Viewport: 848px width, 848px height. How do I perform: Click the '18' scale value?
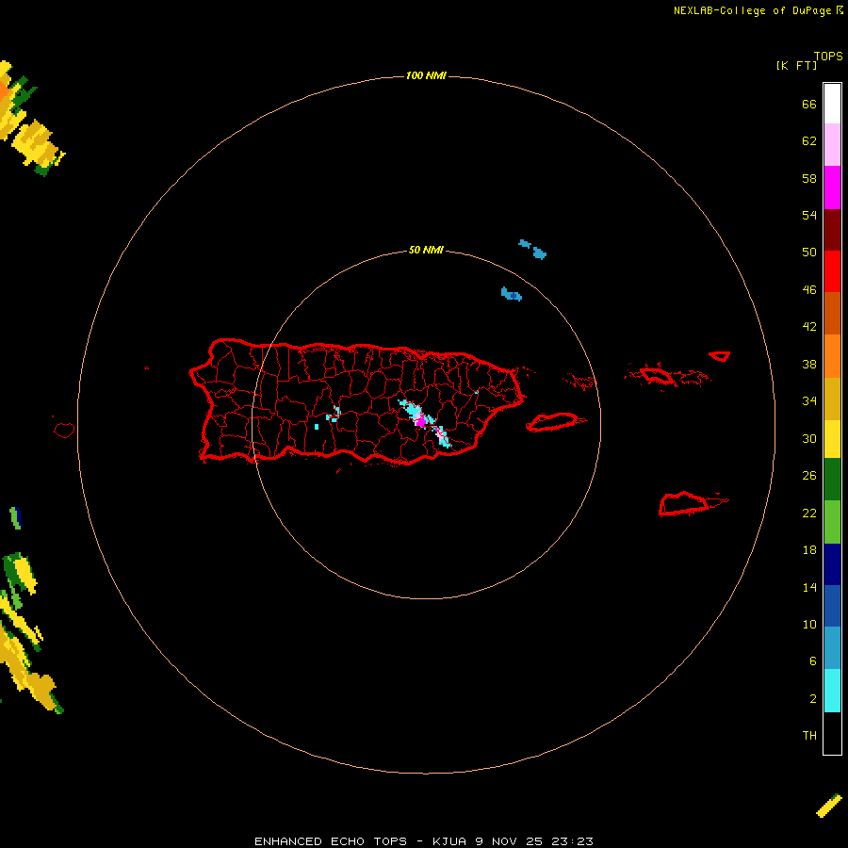tap(809, 550)
